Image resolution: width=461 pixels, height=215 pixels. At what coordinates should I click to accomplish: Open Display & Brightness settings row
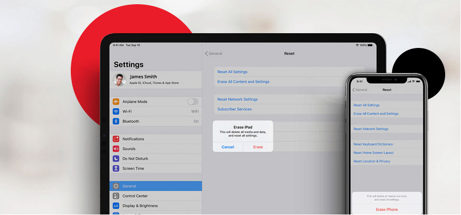156,206
